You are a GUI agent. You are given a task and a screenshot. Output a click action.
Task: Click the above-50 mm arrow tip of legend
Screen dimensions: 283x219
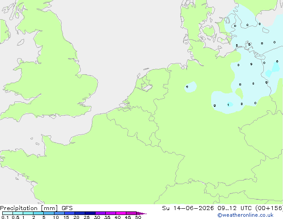[x=141, y=213]
